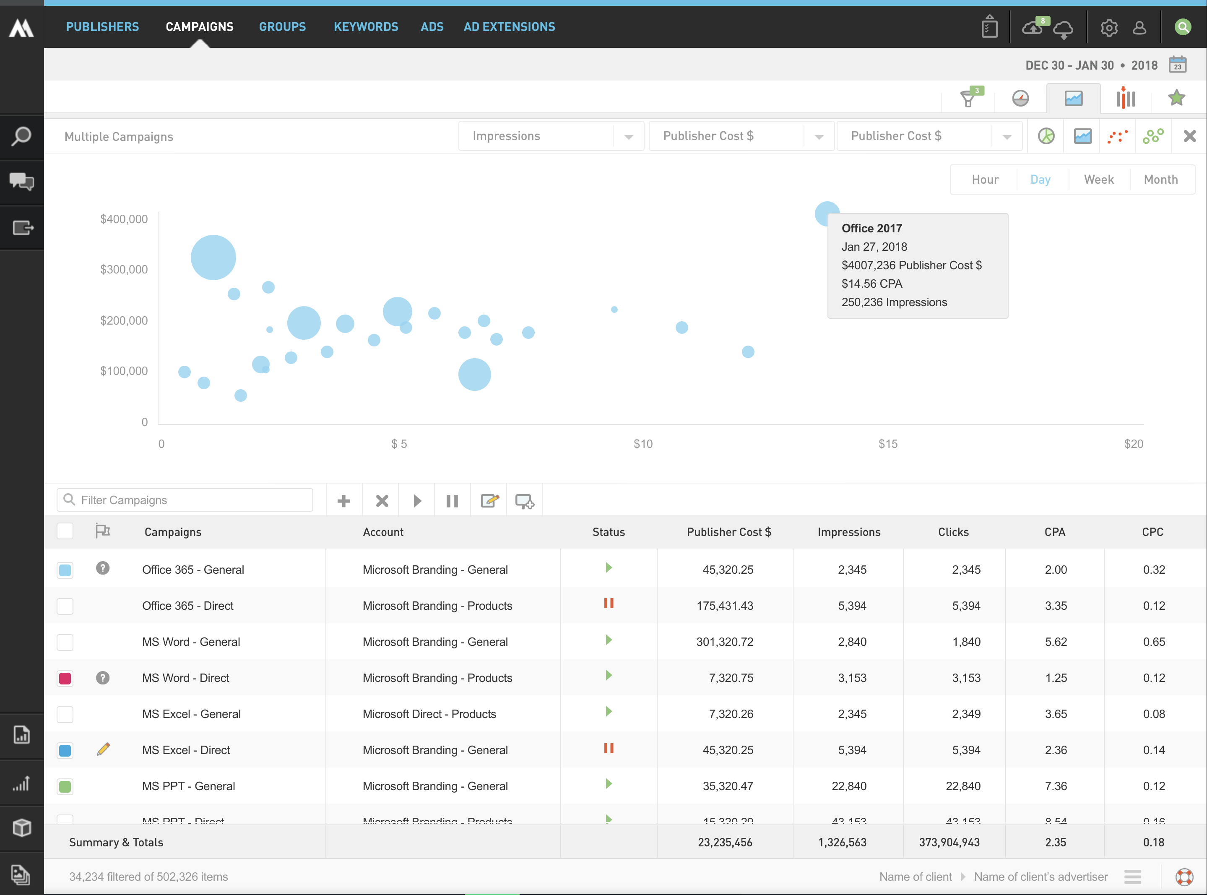Check the Office 365 - Direct checkbox
1207x895 pixels.
pos(65,606)
